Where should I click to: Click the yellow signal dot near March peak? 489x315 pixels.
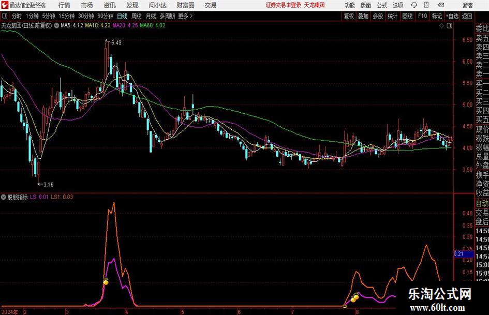click(106, 282)
